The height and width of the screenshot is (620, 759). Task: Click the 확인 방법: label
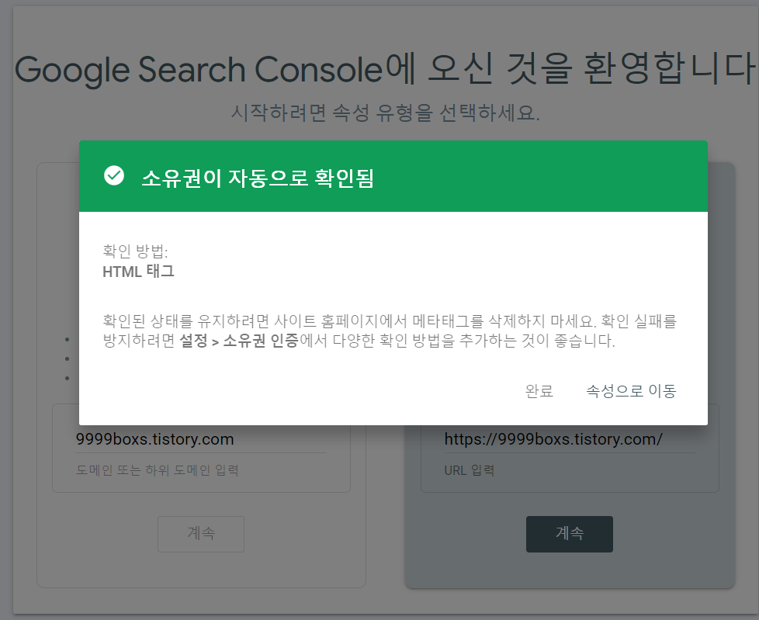[x=135, y=251]
